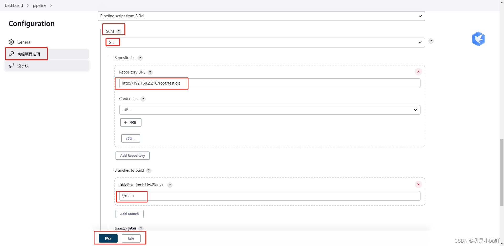Viewport: 504px width, 246px height.
Task: Click pipeline icon beside 流水线
Action: (x=11, y=66)
